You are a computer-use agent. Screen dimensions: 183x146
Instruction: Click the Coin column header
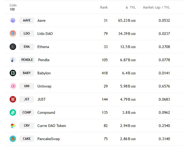point(13,5)
